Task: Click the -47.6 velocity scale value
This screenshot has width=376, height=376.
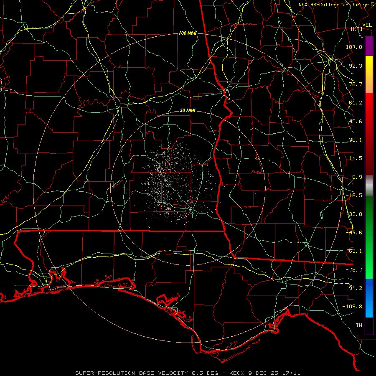Action: coord(354,233)
